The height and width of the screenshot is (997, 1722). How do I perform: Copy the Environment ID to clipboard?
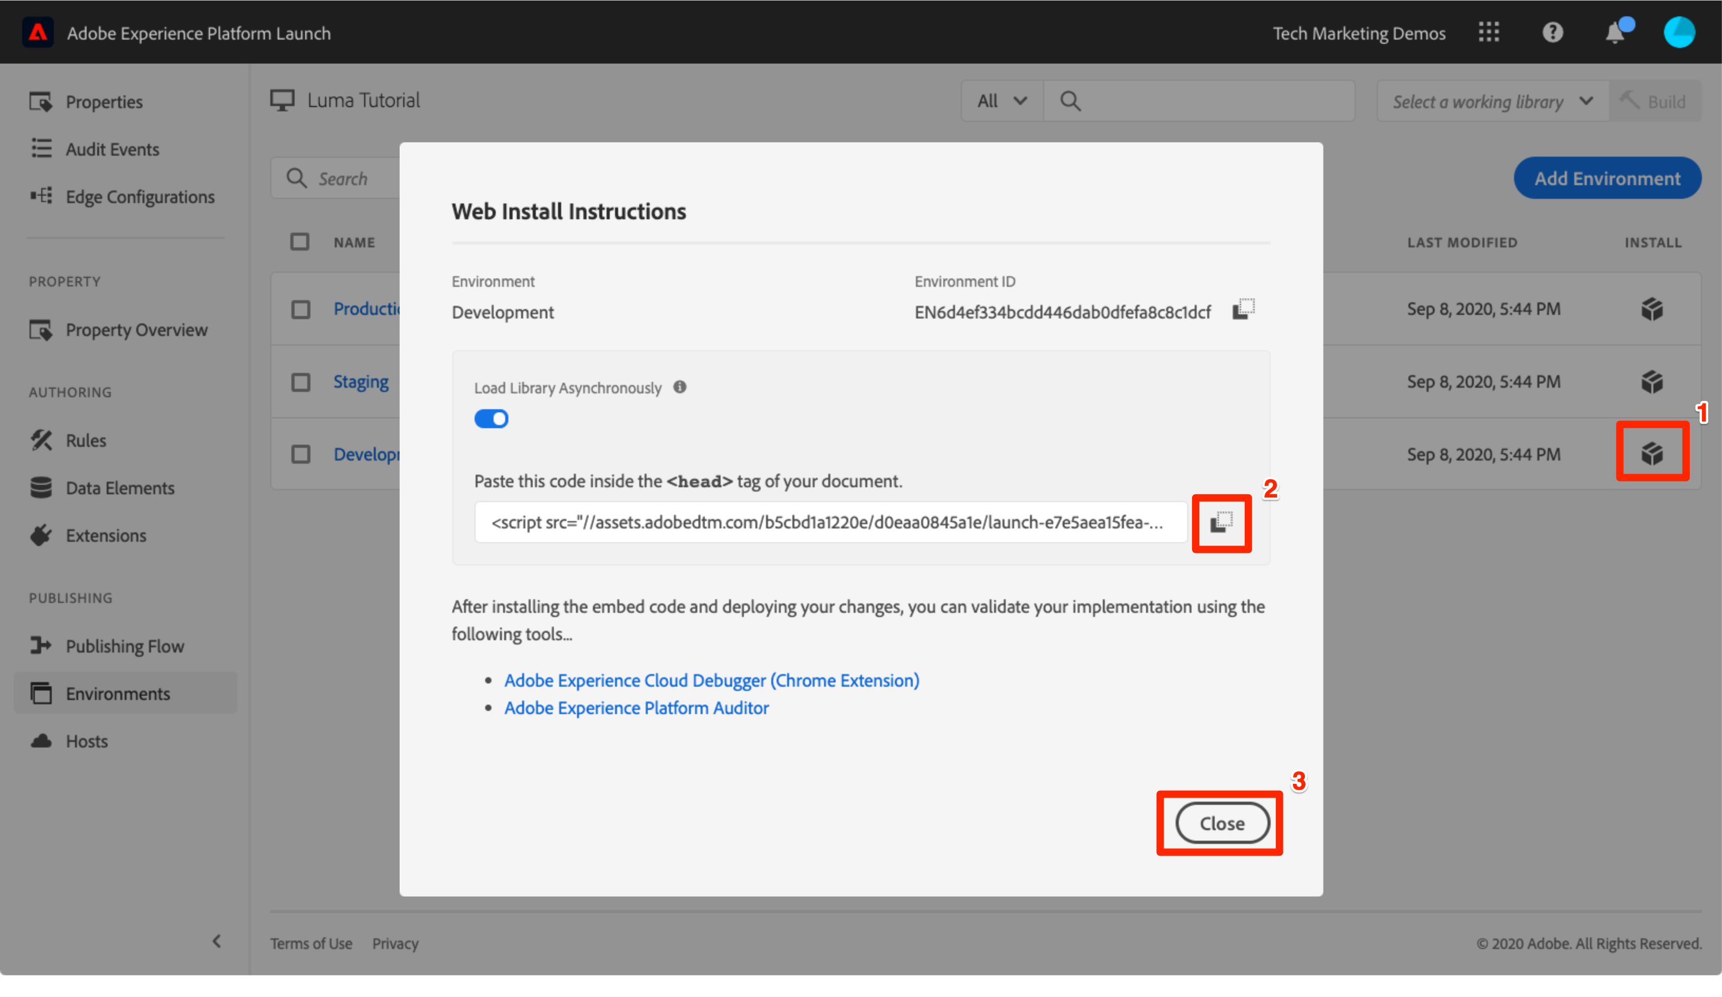(x=1243, y=309)
